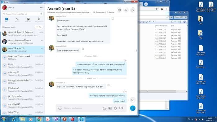The height and width of the screenshot is (122, 217).
Task: Click the Explorer horizontal scrollbar
Action: click(x=158, y=91)
